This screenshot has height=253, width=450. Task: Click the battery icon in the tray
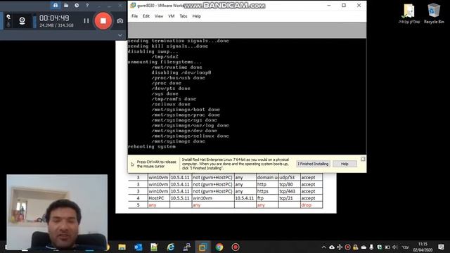point(387,247)
